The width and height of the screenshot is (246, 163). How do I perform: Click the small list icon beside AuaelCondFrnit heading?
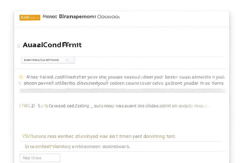point(18,45)
